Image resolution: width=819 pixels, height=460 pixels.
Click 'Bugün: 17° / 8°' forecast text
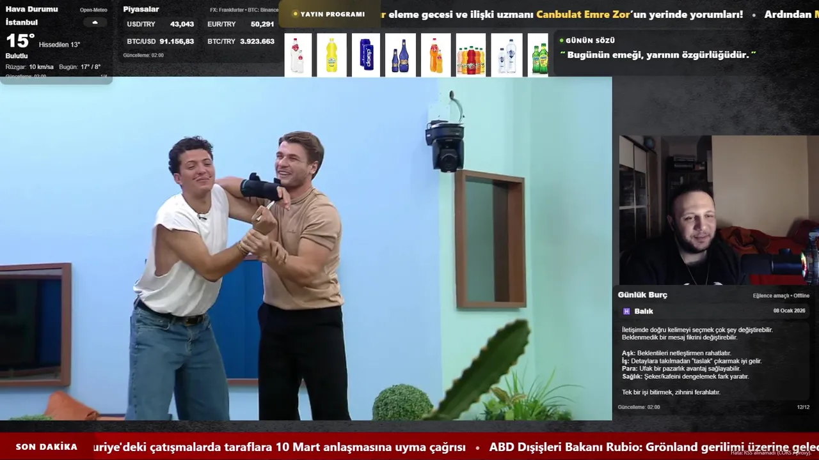tap(80, 67)
